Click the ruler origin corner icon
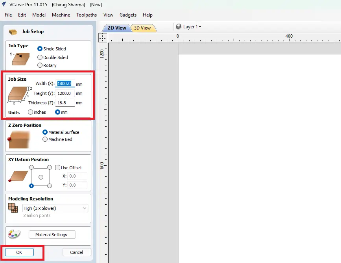341x263 pixels. [102, 37]
